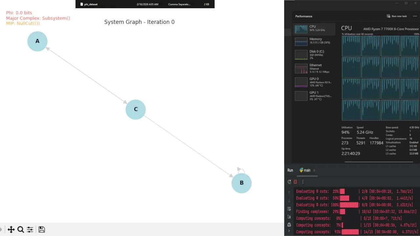Viewport: 420px width, 236px height.
Task: Click node C in the system graph
Action: [136, 109]
